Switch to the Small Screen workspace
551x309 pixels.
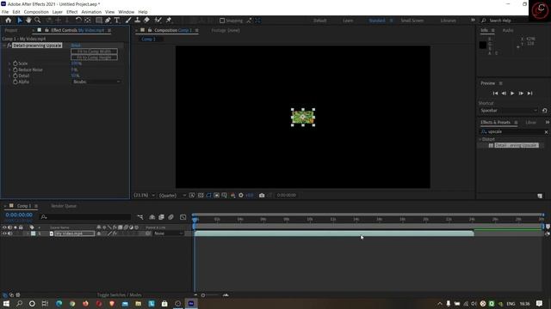pos(412,21)
